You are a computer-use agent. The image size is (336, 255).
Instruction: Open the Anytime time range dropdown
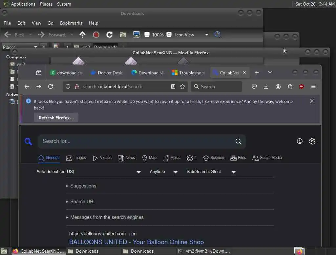tap(164, 172)
